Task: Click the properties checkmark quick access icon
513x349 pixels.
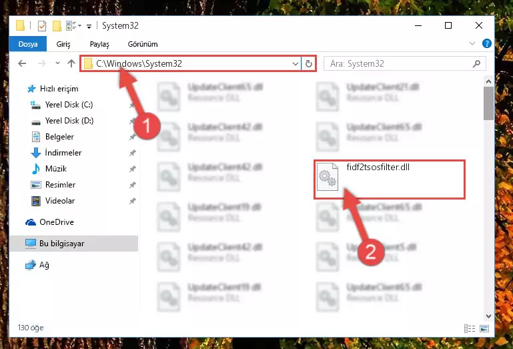Action: click(x=42, y=25)
